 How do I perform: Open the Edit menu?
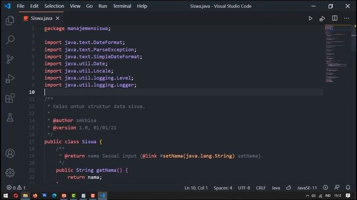pyautogui.click(x=35, y=6)
